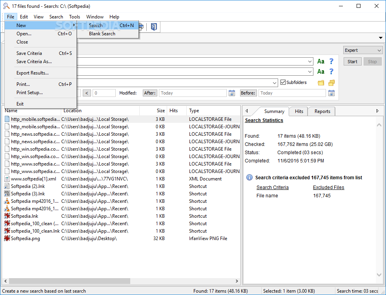This screenshot has height=295, width=386.
Task: Switch to the Hits tab
Action: [x=299, y=111]
